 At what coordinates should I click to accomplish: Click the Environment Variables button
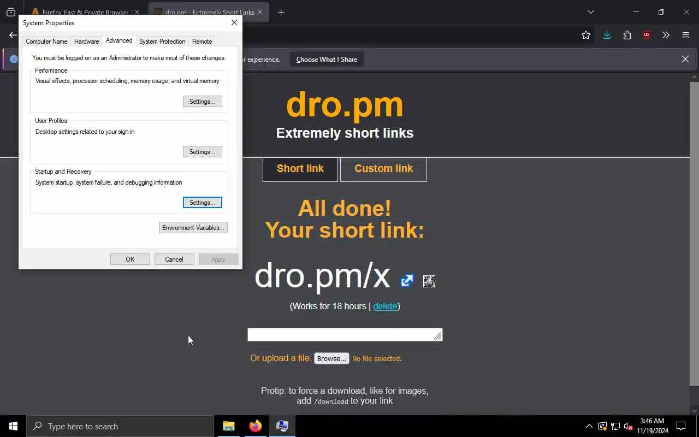click(x=193, y=228)
